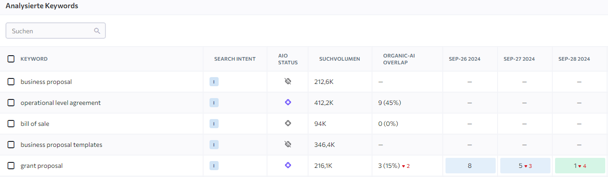Check the business proposal templates checkbox
608x177 pixels.
point(11,145)
